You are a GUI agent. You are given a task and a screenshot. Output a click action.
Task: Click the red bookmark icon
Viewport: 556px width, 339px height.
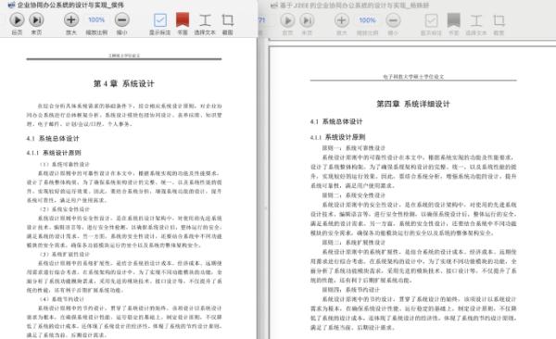(x=183, y=19)
